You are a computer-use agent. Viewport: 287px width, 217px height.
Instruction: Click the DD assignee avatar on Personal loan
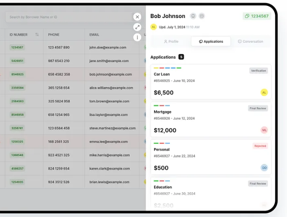click(264, 167)
